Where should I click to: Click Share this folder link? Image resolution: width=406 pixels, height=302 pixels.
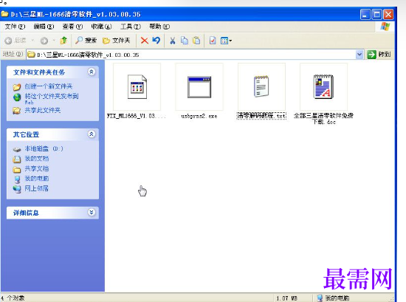tap(43, 111)
